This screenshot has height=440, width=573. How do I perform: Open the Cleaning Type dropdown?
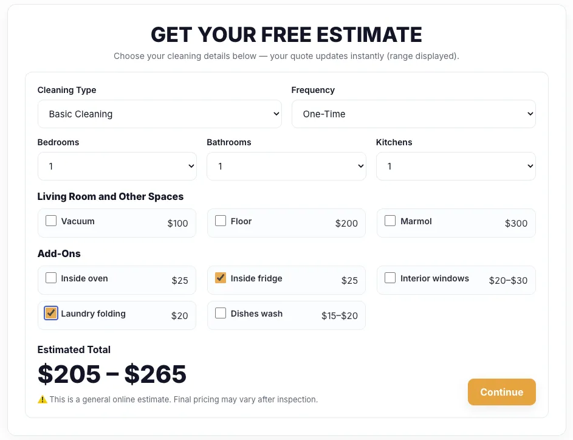[159, 114]
